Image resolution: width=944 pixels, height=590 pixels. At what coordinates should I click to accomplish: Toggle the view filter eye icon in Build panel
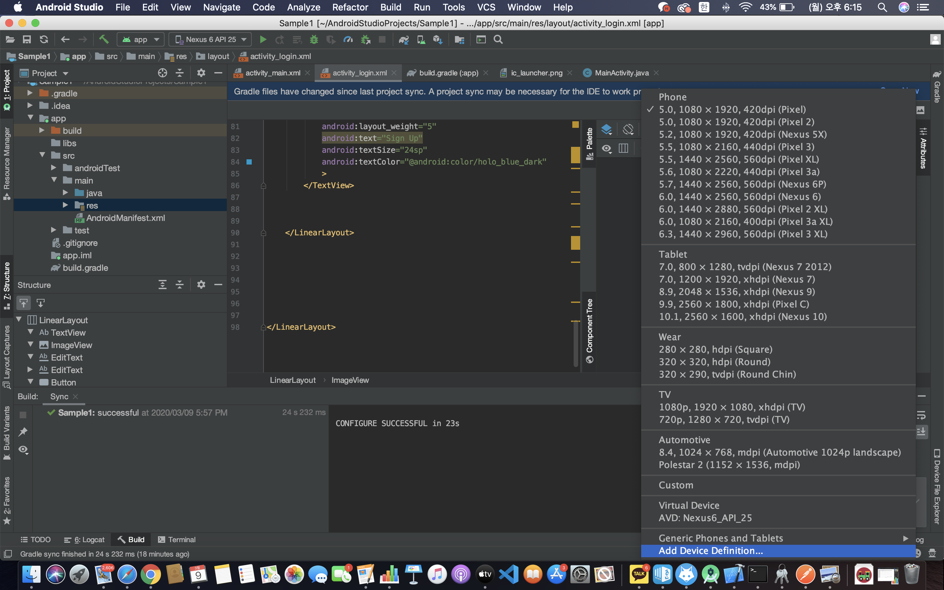(23, 449)
